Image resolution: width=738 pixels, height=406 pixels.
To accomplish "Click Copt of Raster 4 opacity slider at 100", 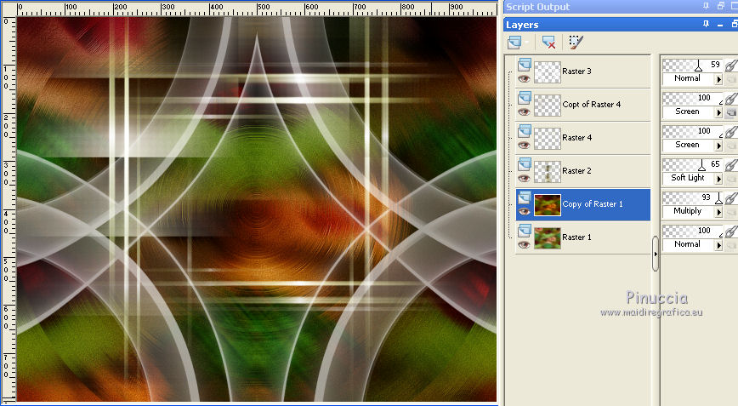I will [x=693, y=98].
